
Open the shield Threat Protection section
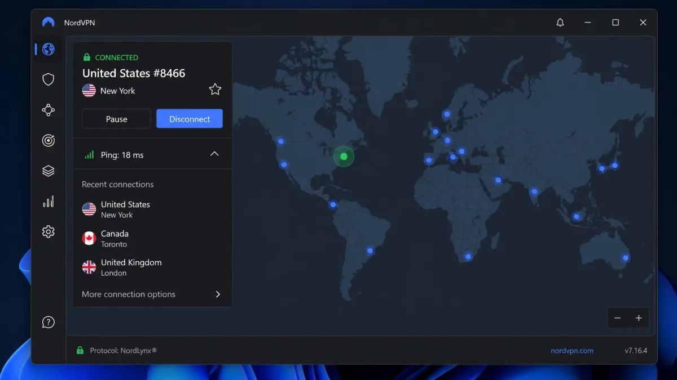pos(49,79)
